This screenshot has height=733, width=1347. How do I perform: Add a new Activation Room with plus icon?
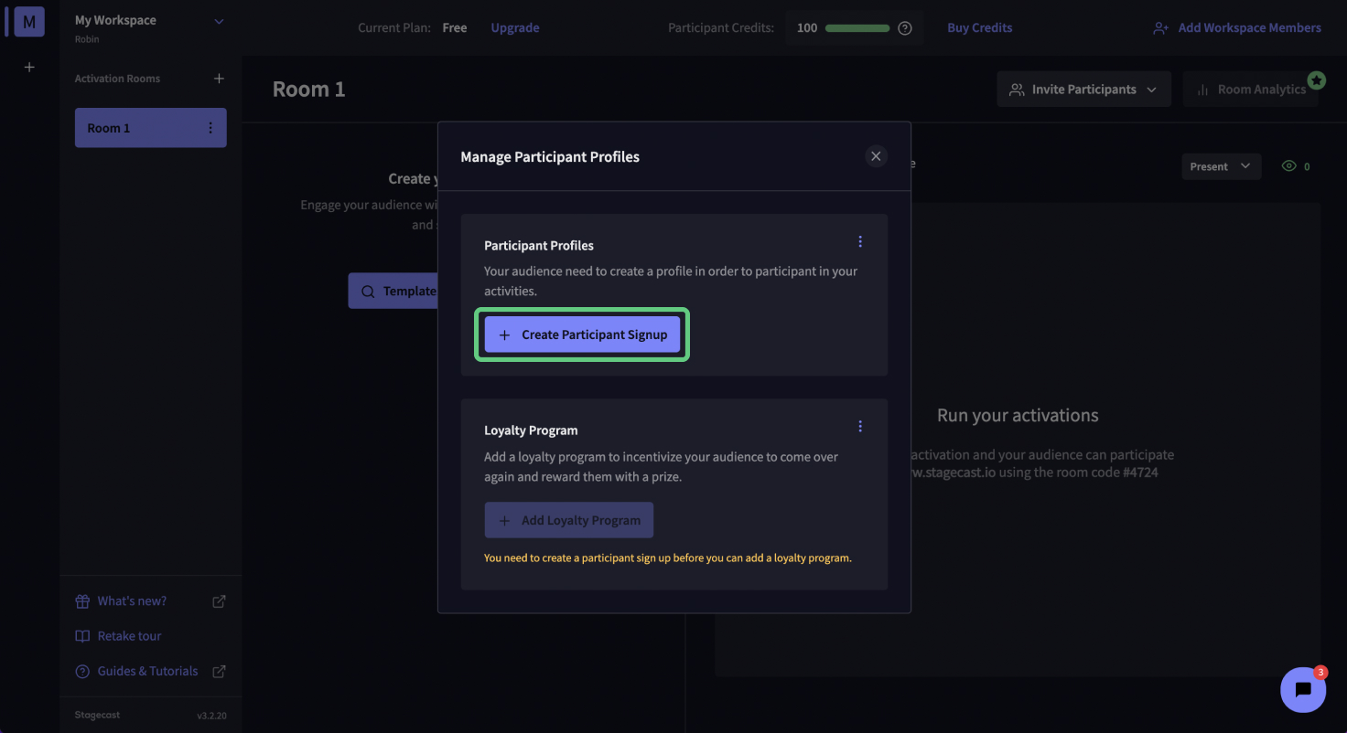click(219, 79)
